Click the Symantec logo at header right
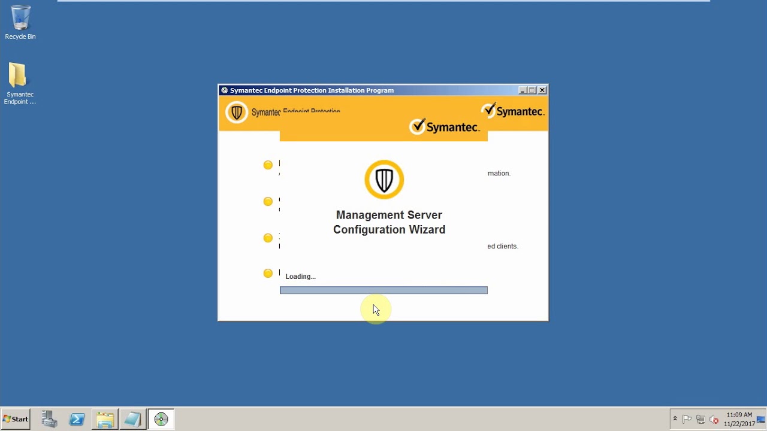Image resolution: width=767 pixels, height=431 pixels. click(x=513, y=111)
